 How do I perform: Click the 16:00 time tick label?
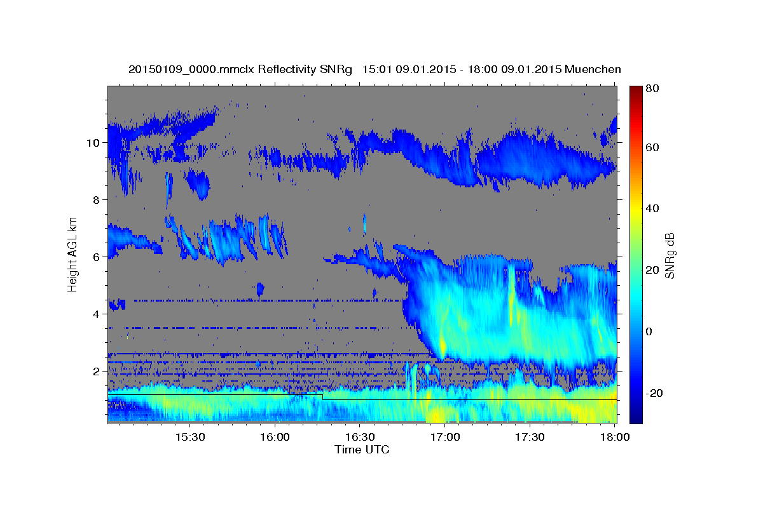click(x=275, y=437)
